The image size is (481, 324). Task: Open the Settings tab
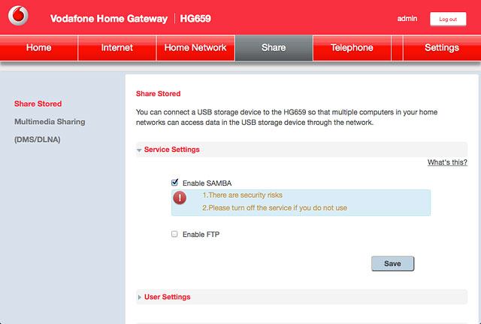click(442, 48)
